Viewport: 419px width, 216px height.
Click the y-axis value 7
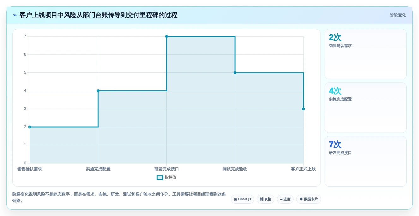click(x=25, y=36)
